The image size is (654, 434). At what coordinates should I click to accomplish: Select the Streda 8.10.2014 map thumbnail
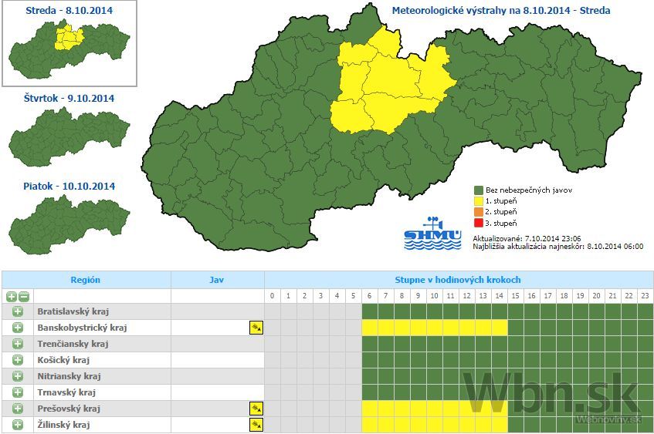click(x=69, y=48)
